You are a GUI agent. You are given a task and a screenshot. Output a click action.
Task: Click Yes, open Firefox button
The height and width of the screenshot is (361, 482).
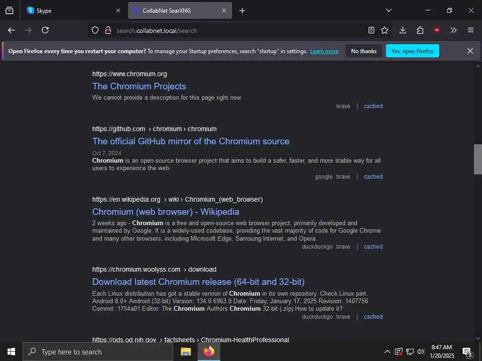click(x=412, y=51)
